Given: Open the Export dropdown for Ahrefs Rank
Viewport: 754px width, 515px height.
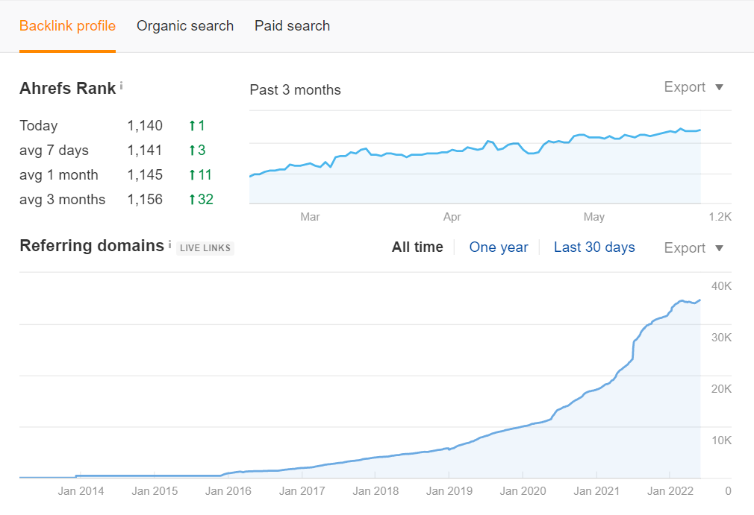Looking at the screenshot, I should (694, 87).
